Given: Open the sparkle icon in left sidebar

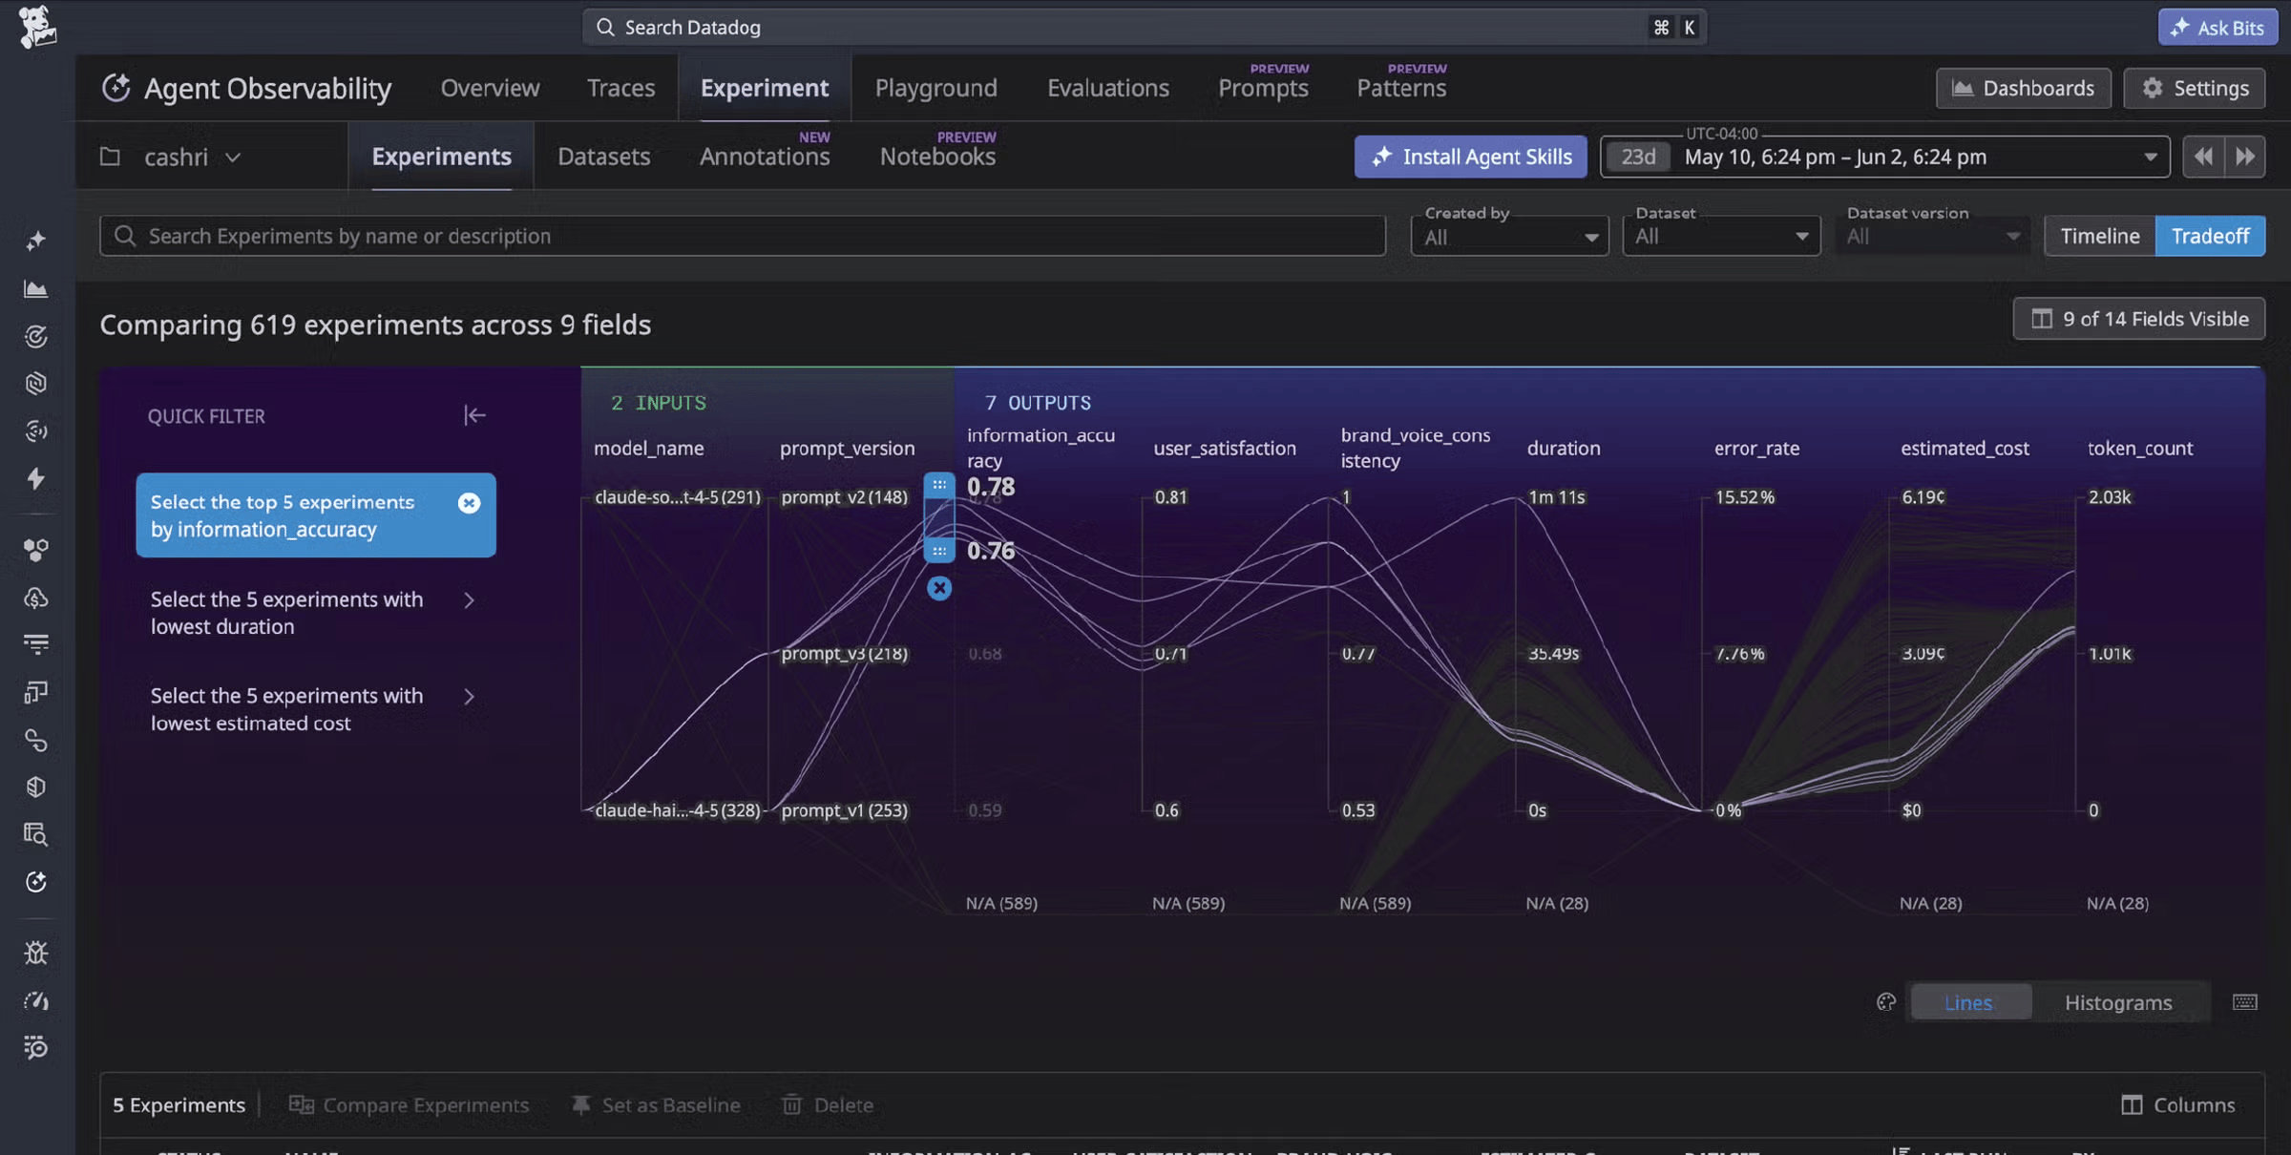Looking at the screenshot, I should click(36, 241).
